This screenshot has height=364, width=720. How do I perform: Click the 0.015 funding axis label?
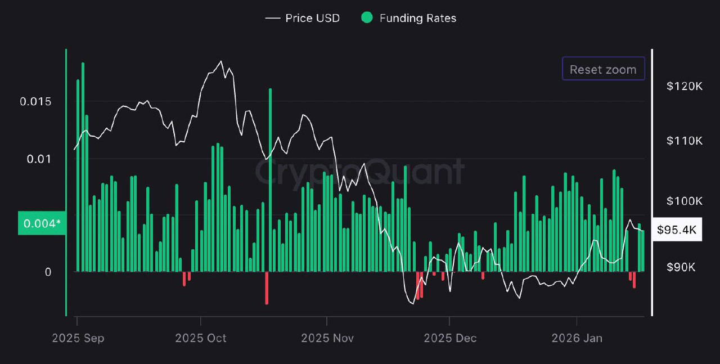coord(35,102)
